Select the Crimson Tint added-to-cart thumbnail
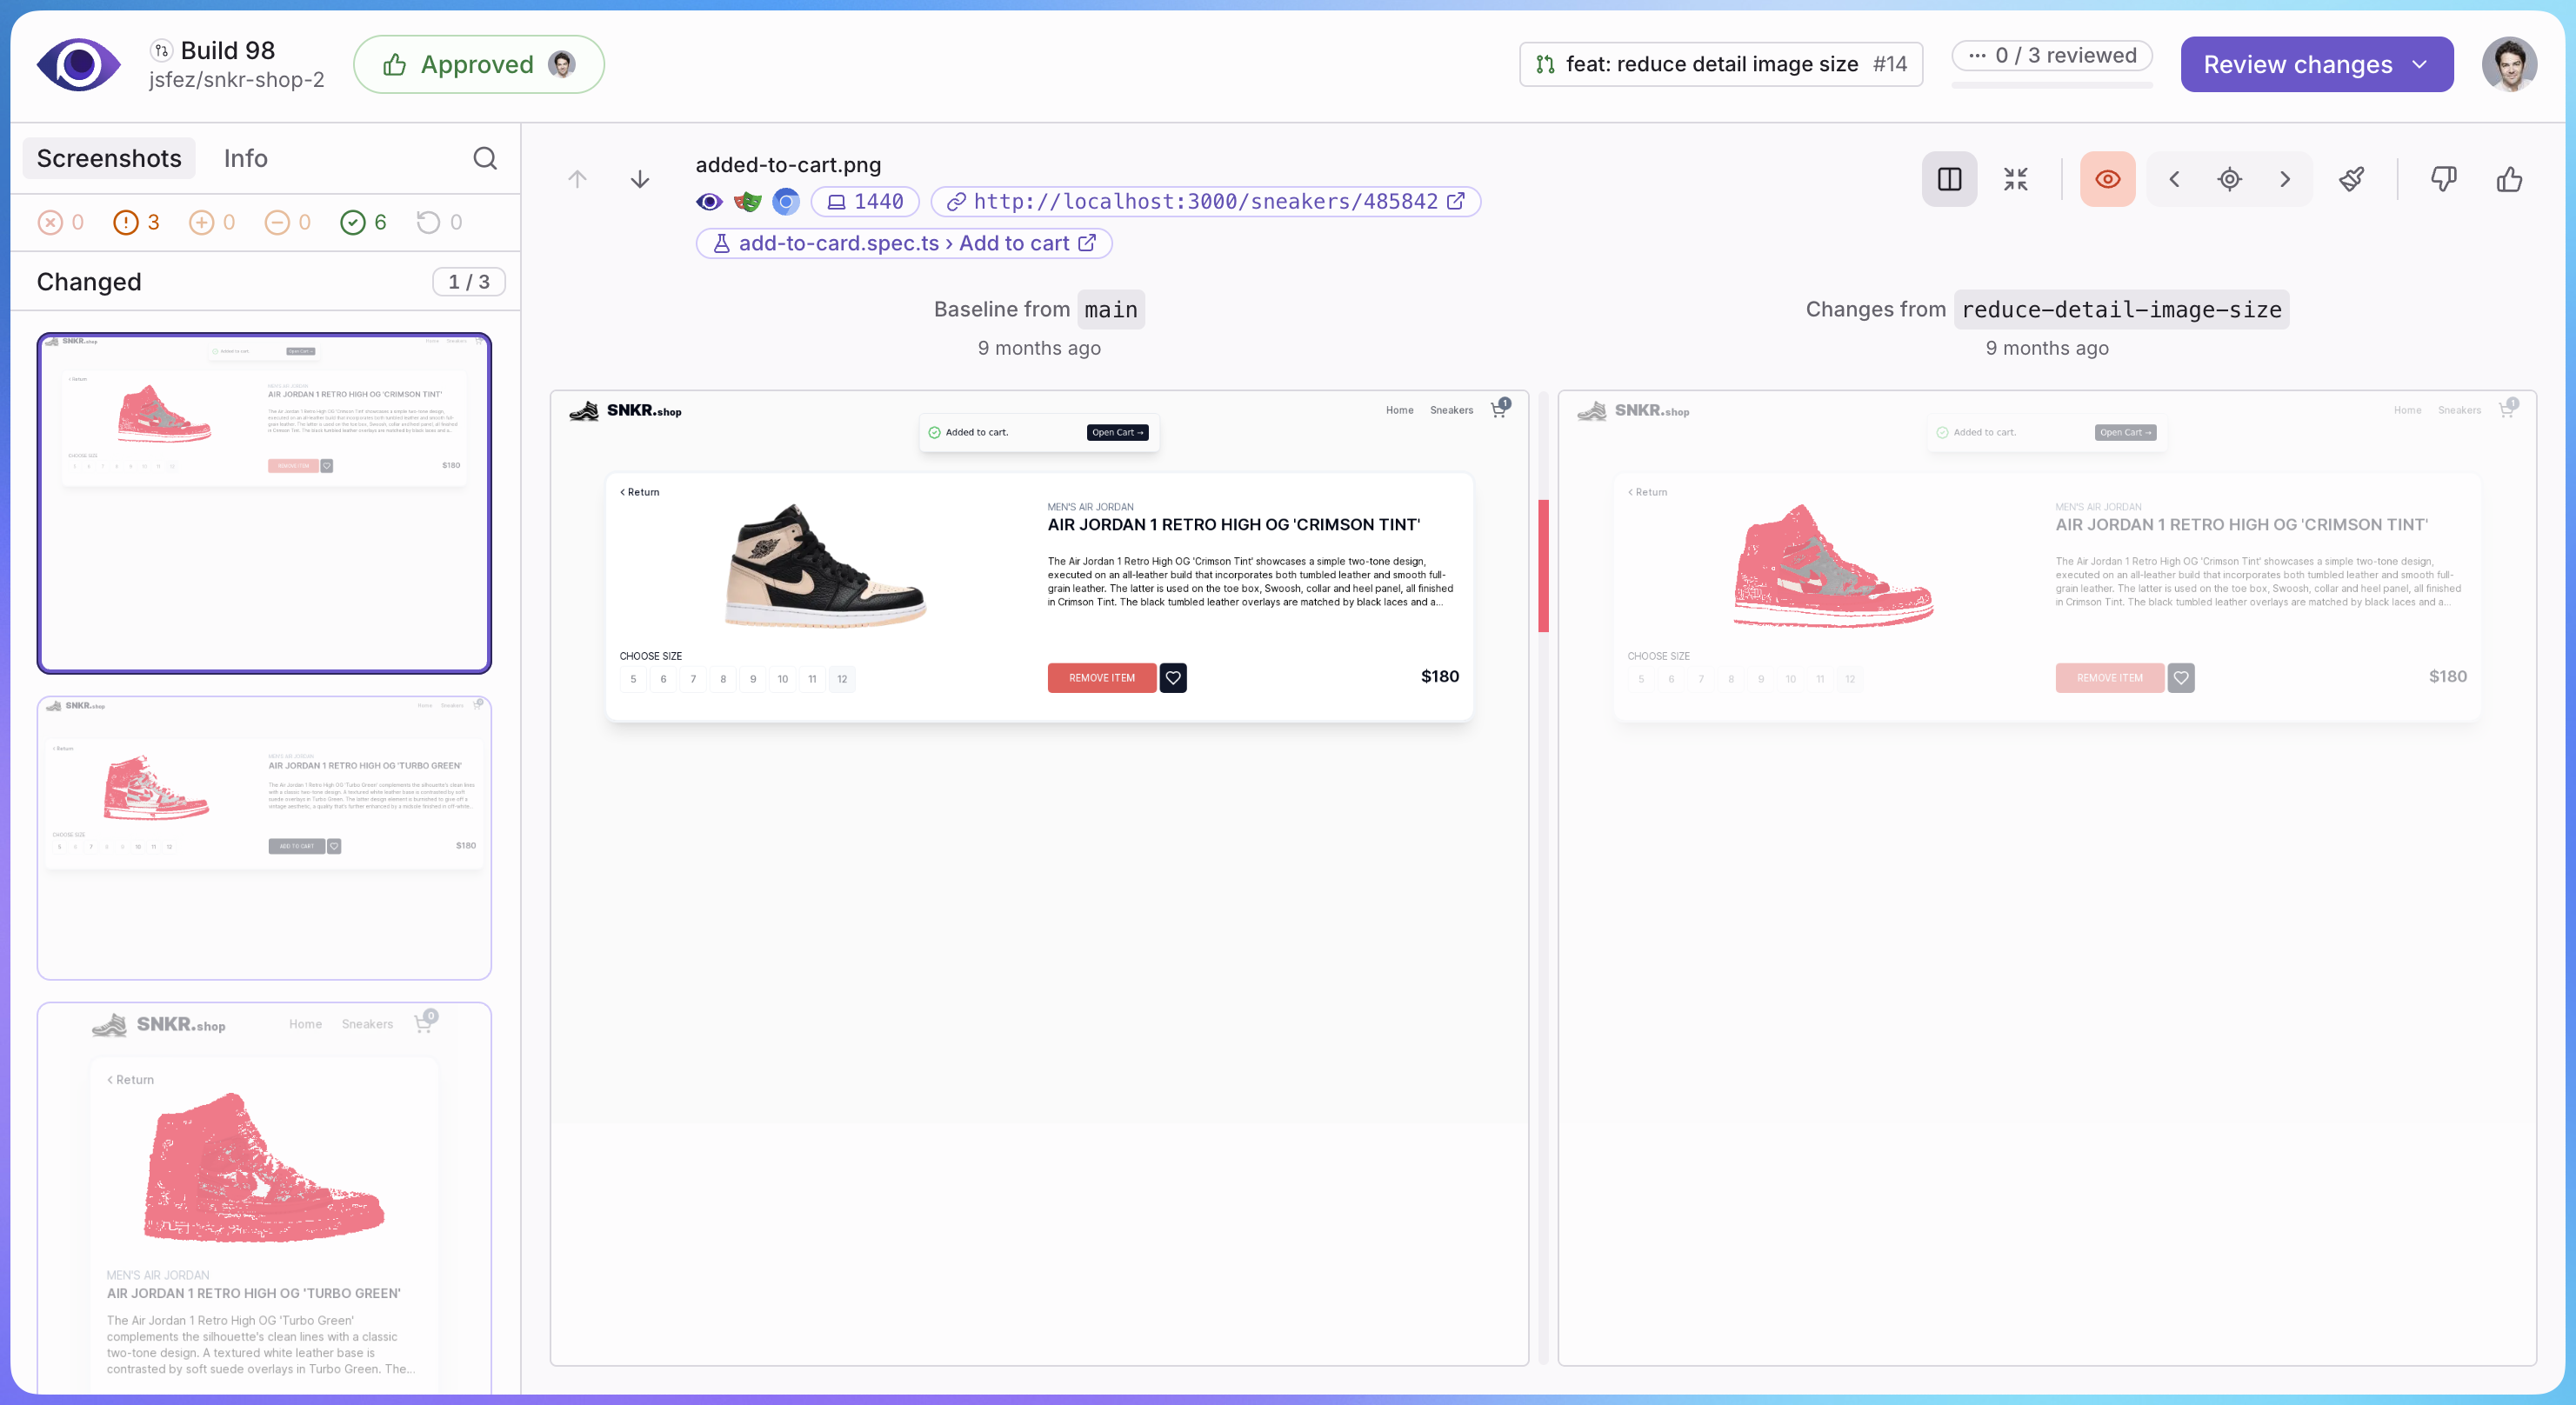Screen dimensions: 2576x1405 [x=264, y=503]
